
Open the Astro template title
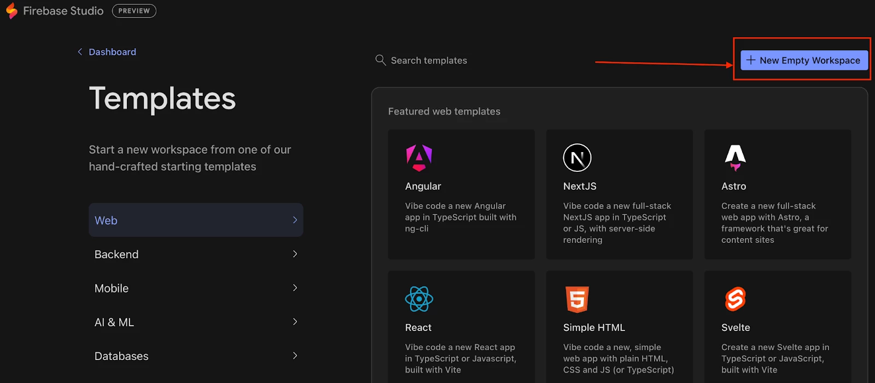tap(733, 186)
